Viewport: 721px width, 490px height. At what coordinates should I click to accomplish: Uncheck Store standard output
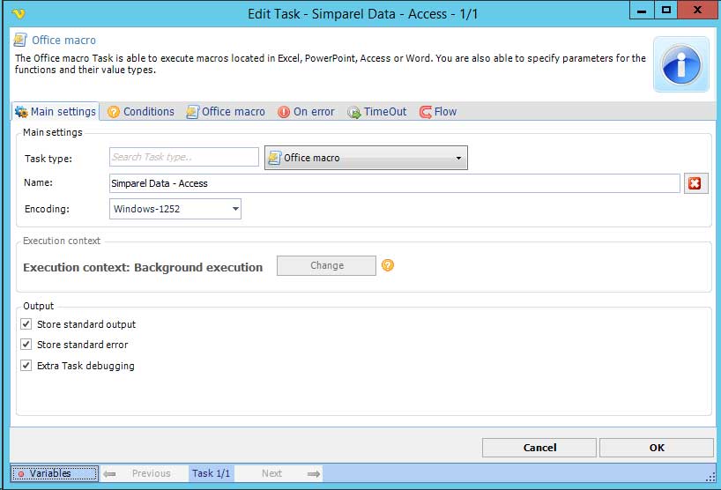(x=26, y=324)
